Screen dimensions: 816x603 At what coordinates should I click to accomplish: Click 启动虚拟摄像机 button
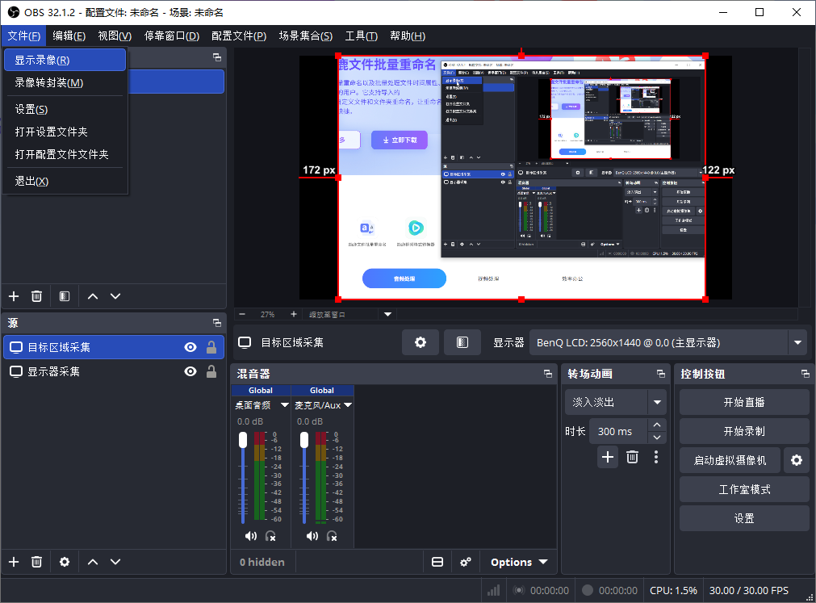click(x=730, y=460)
